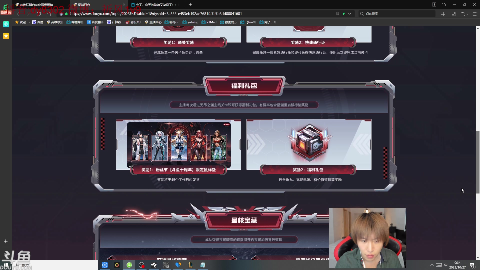Click the browser forward arrow
The width and height of the screenshot is (480, 270).
(28, 14)
